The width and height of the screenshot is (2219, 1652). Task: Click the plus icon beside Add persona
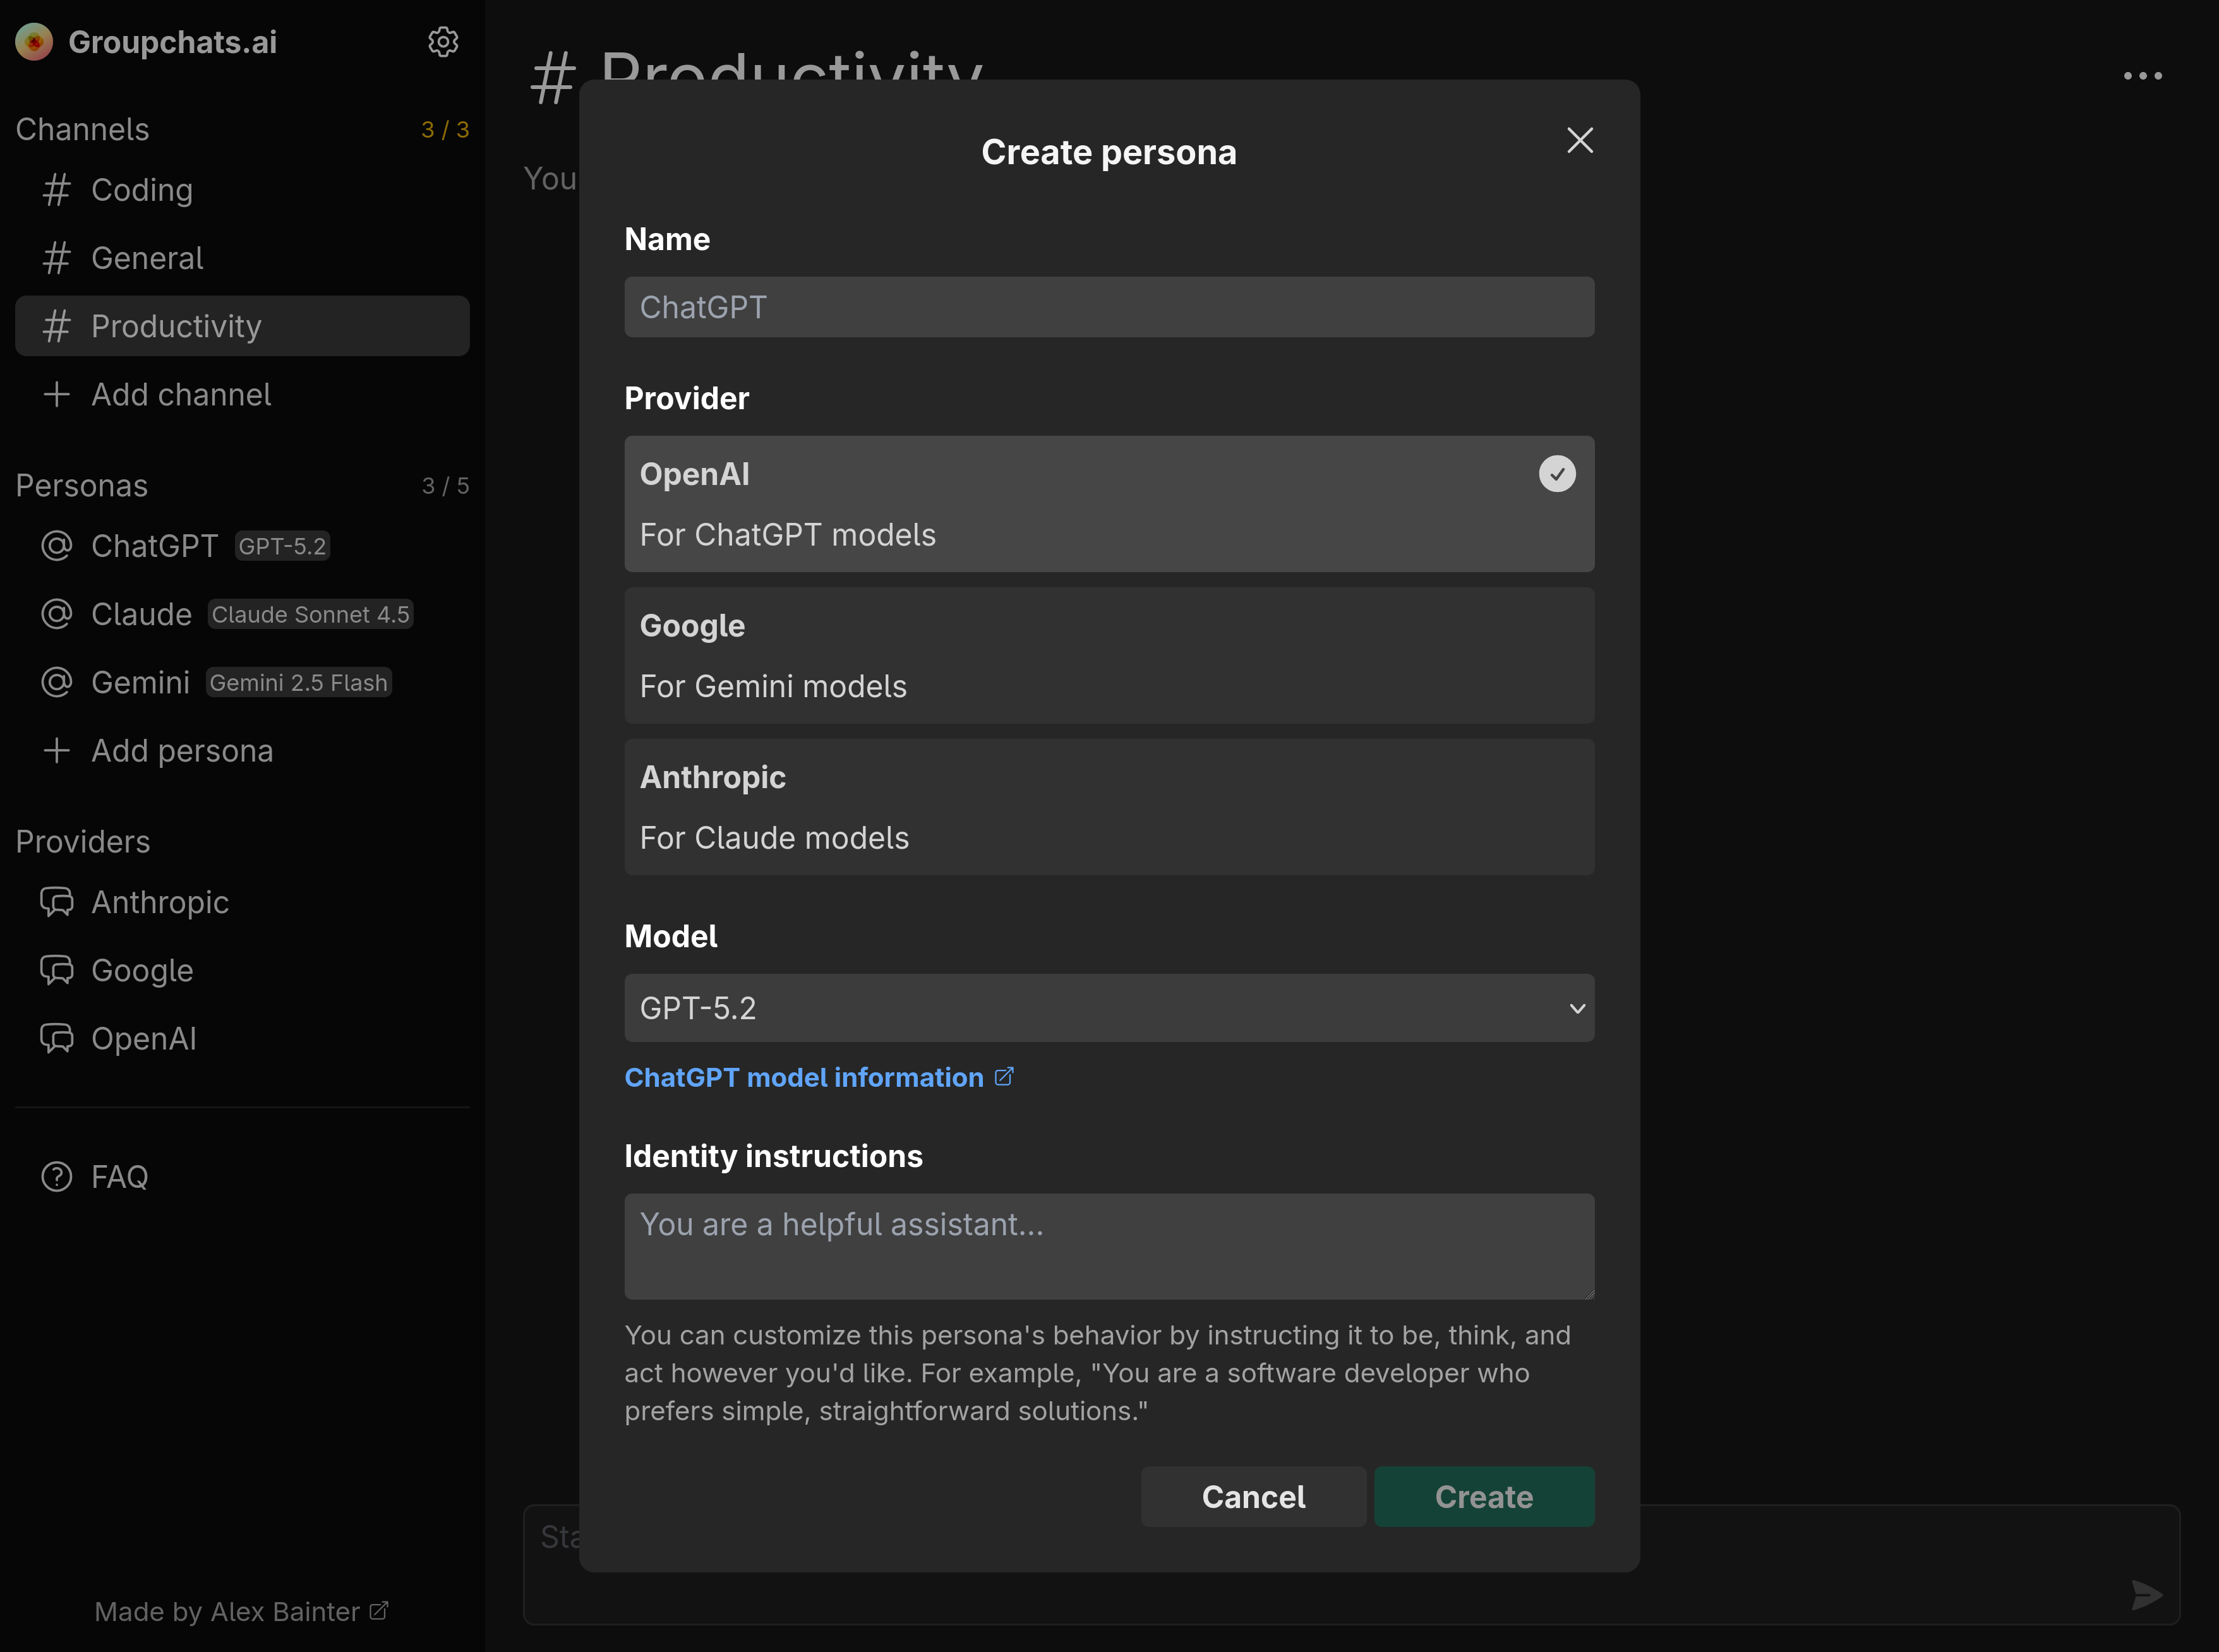[57, 750]
